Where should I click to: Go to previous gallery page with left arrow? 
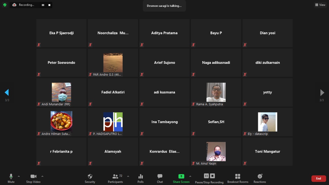[x=7, y=93]
